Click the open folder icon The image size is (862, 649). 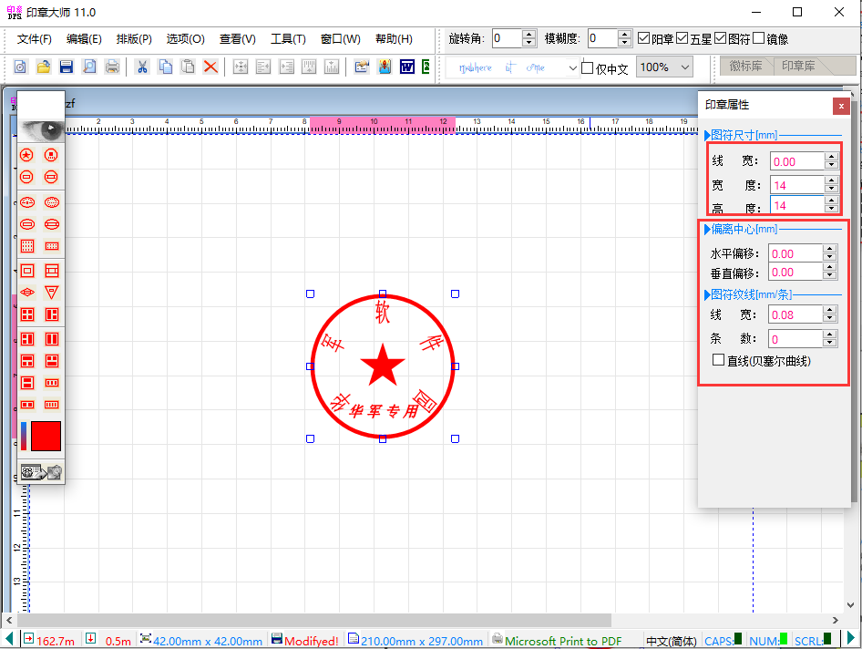tap(43, 67)
